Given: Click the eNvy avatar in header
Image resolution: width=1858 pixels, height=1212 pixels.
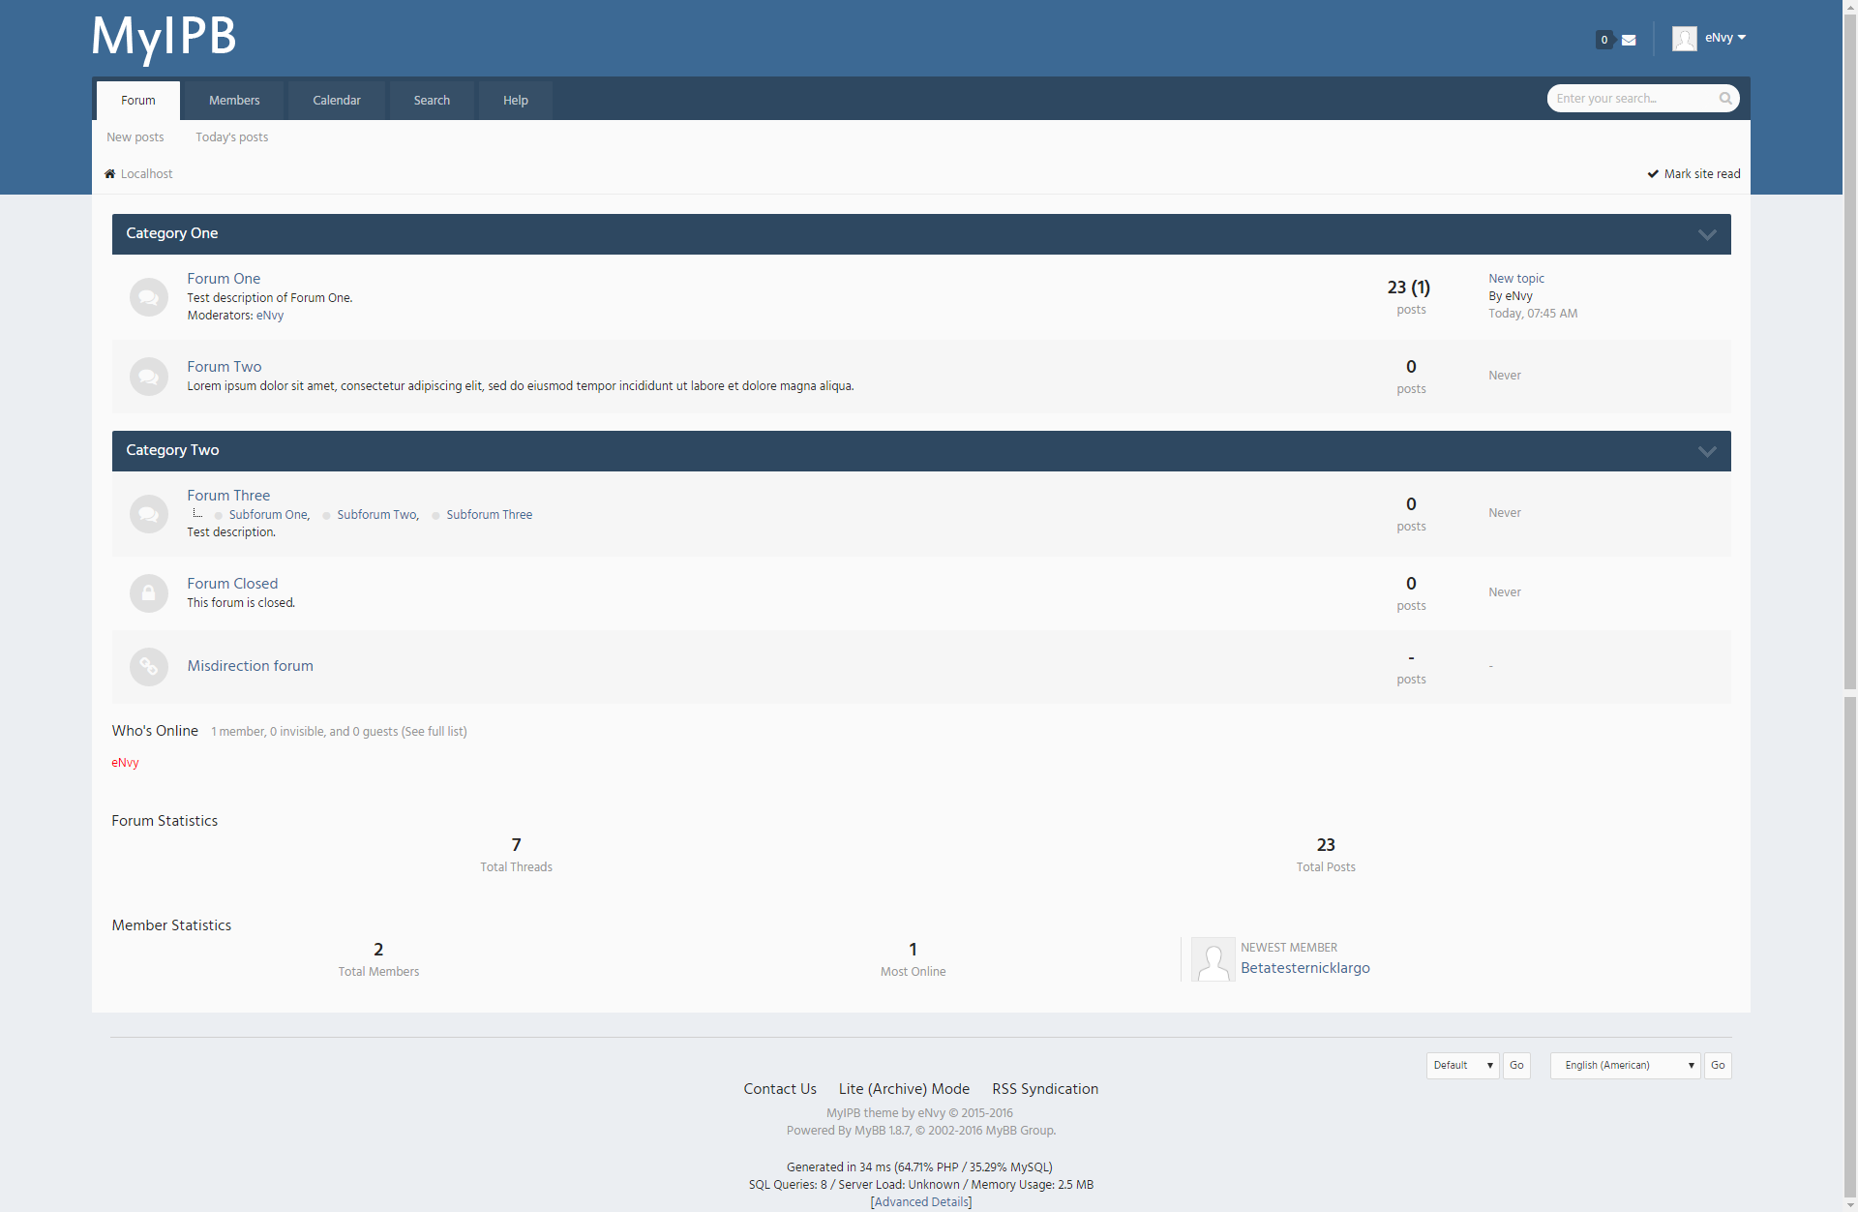Looking at the screenshot, I should coord(1684,39).
